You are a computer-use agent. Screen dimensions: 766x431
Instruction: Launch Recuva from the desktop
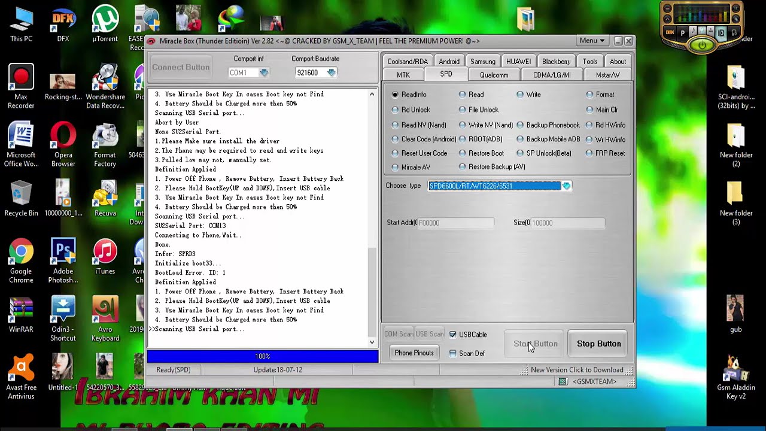(105, 199)
